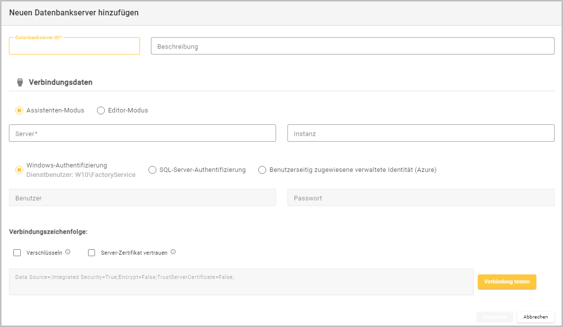Choose the Azure verwaltete Identität option
The image size is (563, 327).
click(x=262, y=170)
